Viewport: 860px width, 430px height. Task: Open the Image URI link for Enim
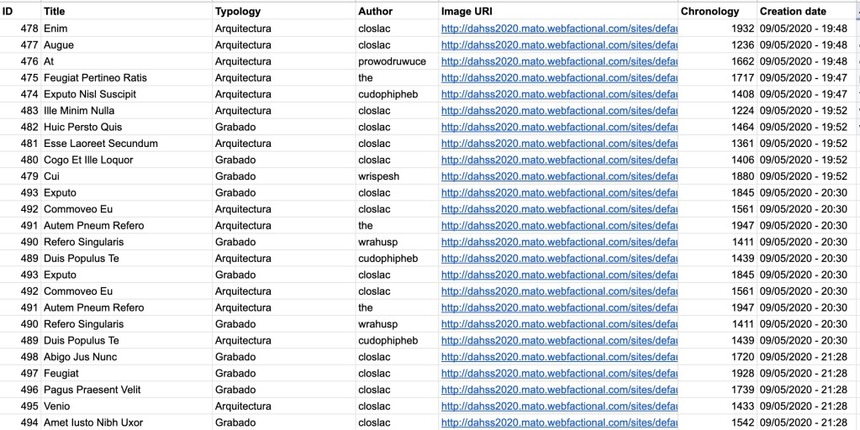tap(559, 29)
